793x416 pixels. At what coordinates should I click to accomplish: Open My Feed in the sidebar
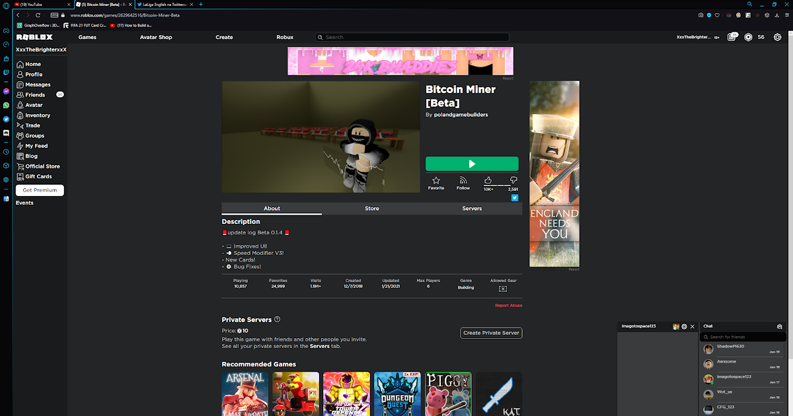click(32, 146)
